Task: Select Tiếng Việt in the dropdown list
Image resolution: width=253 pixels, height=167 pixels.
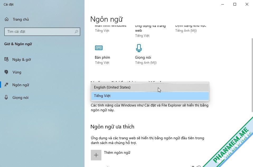Action: [x=150, y=96]
